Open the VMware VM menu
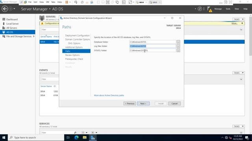 (x=47, y=2)
